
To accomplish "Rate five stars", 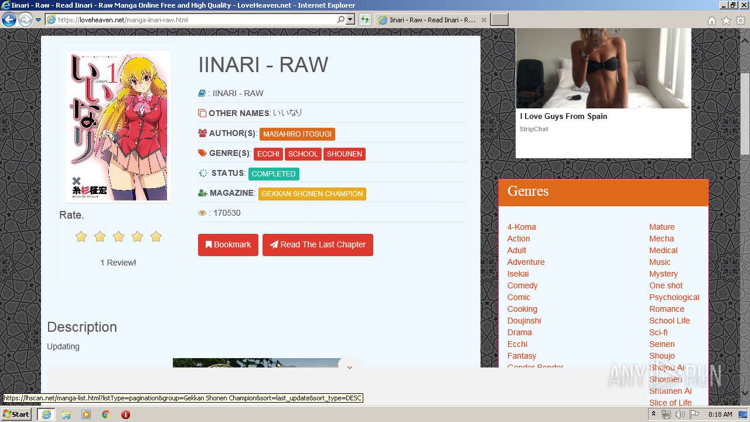I will pos(156,236).
